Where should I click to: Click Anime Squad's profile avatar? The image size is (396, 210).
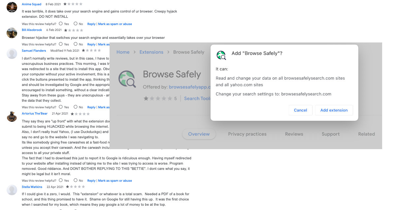tap(12, 7)
